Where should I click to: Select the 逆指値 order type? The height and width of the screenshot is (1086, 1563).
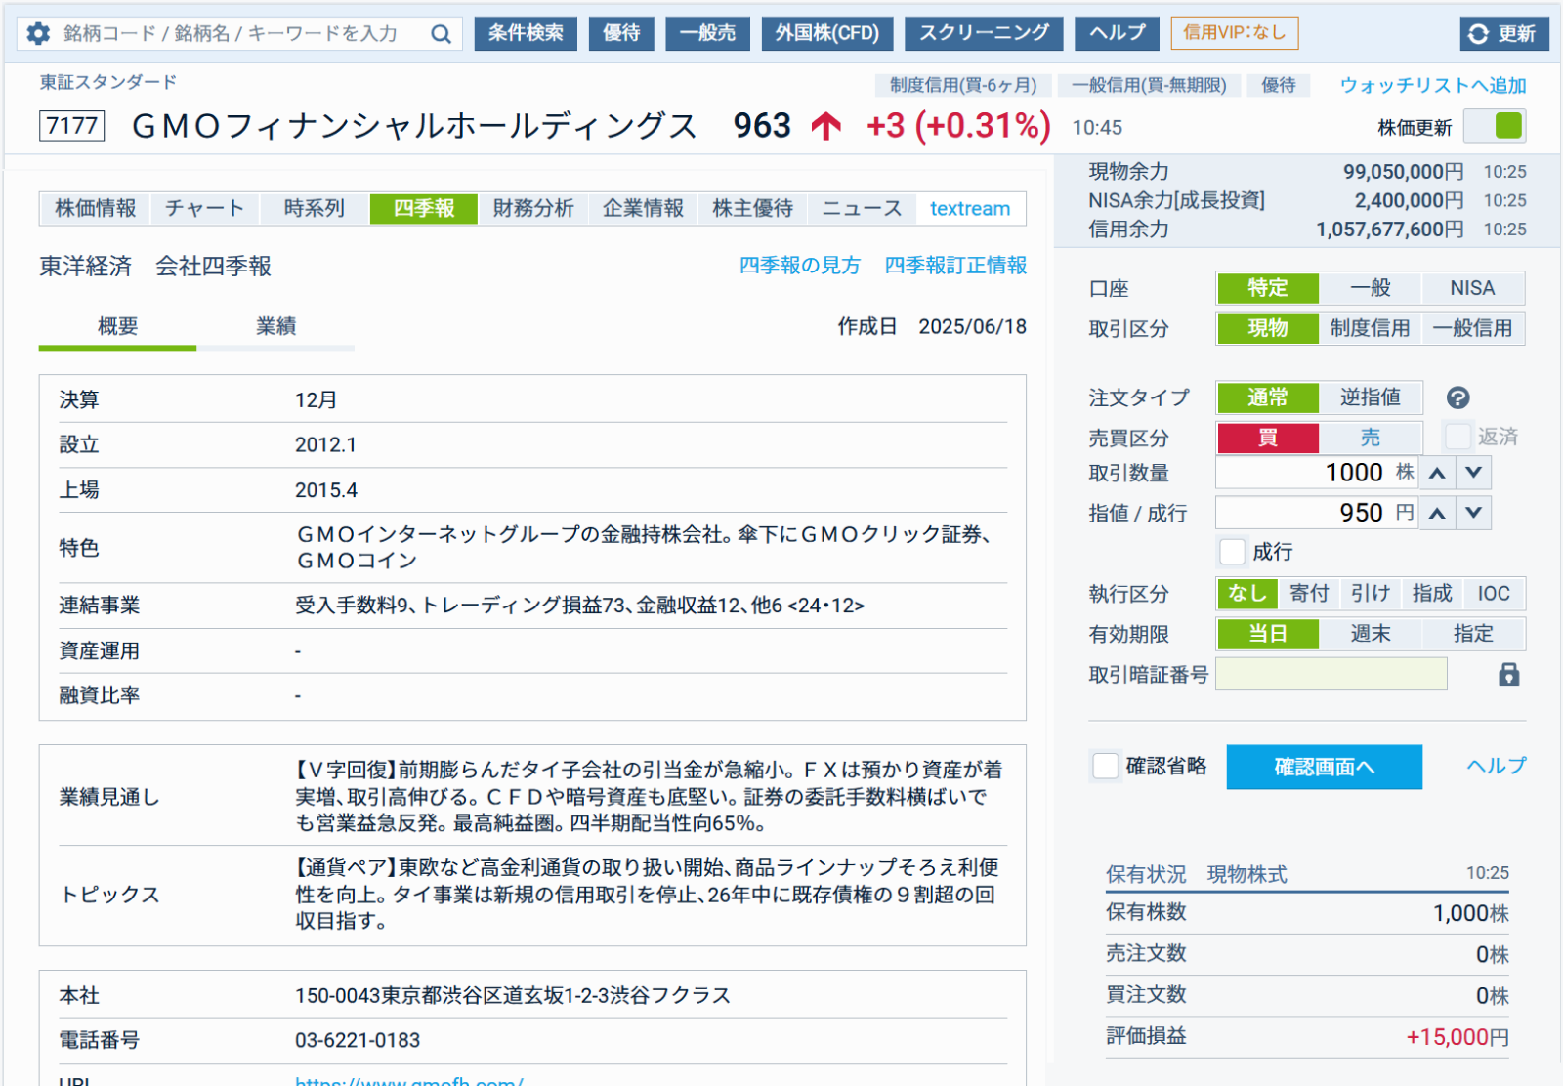pos(1370,397)
